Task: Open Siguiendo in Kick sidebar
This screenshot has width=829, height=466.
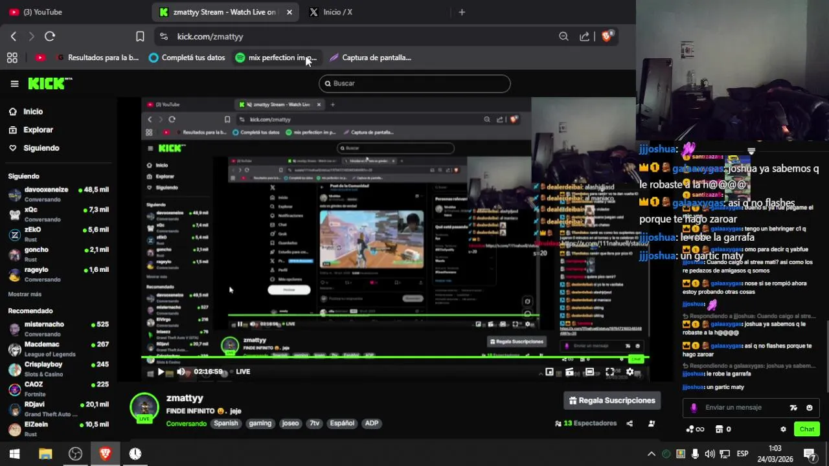Action: [34, 148]
